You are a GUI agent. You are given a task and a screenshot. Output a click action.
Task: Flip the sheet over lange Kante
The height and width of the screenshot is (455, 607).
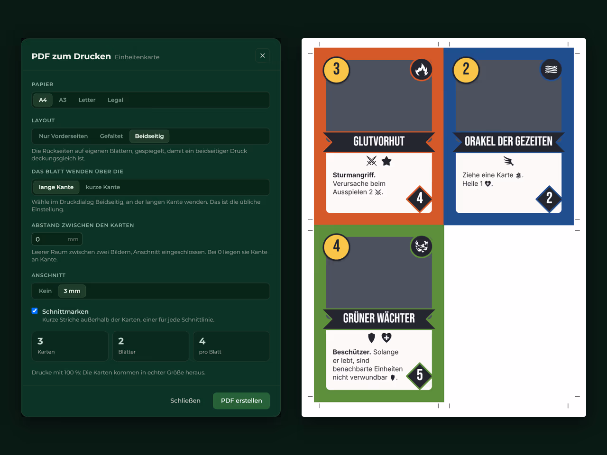(x=56, y=187)
